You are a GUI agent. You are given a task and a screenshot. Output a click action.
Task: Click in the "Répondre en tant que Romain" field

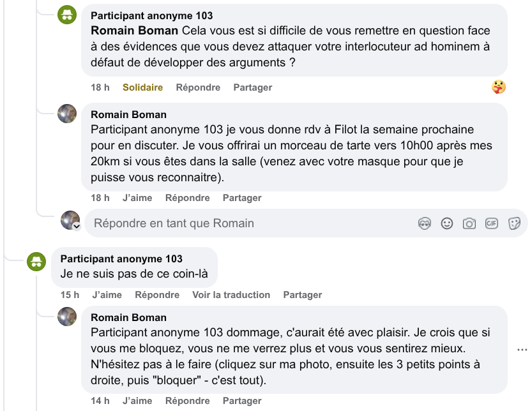[249, 223]
